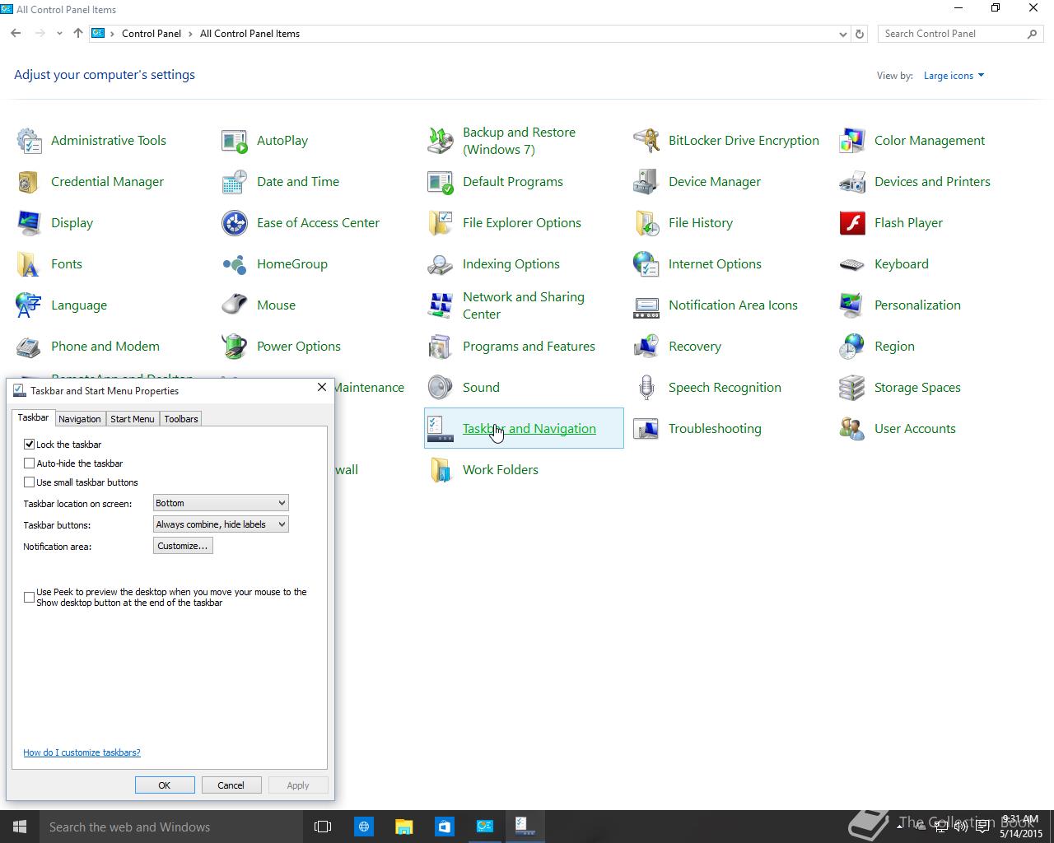
Task: Open the Color Management icon
Action: coord(852,141)
